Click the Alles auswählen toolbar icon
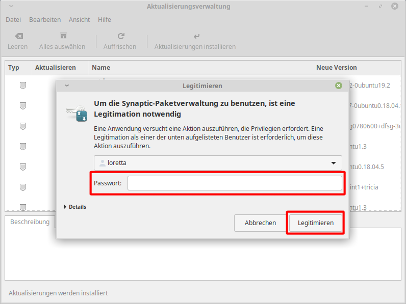This screenshot has height=304, width=406. [63, 37]
